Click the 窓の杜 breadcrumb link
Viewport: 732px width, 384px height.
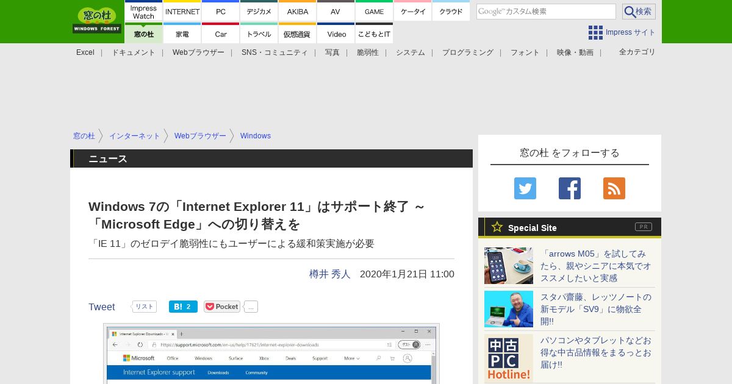click(x=84, y=136)
